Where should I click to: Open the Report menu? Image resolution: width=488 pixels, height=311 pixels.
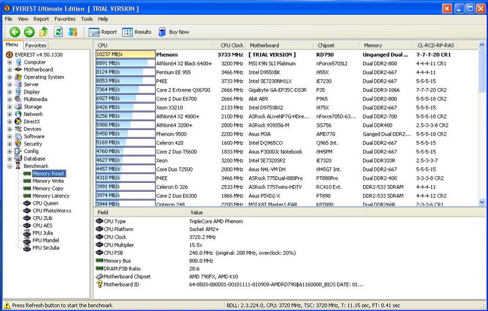click(41, 19)
